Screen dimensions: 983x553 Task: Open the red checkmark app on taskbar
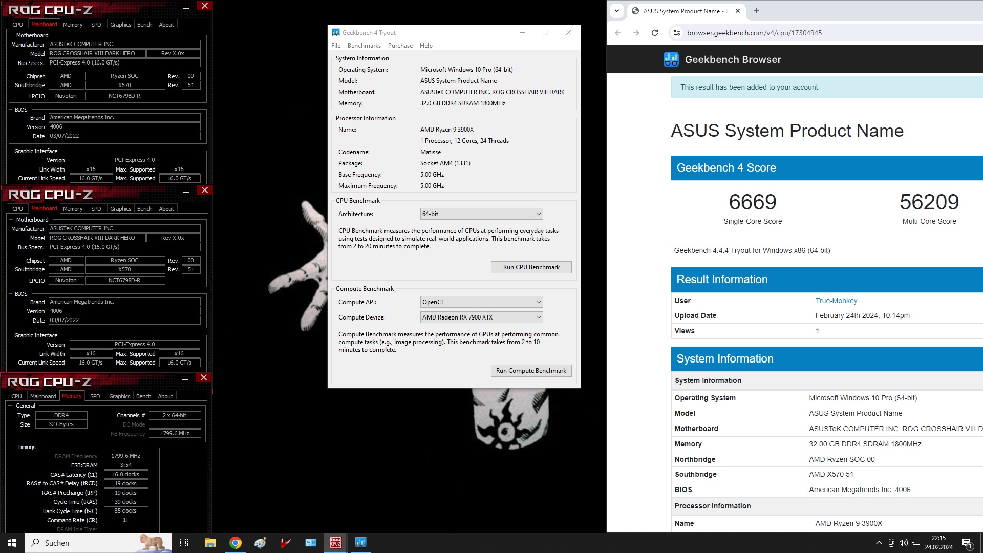coord(286,543)
